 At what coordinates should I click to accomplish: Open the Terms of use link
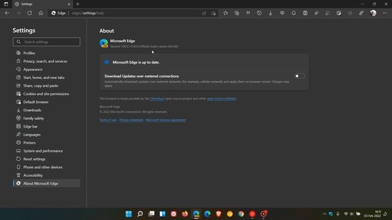[108, 120]
